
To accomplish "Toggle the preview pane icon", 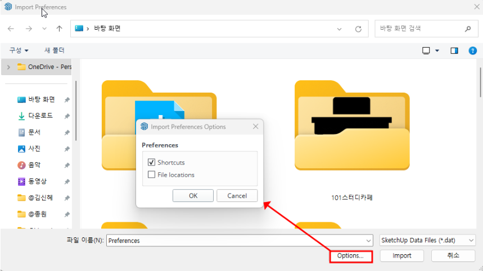I will coord(454,50).
